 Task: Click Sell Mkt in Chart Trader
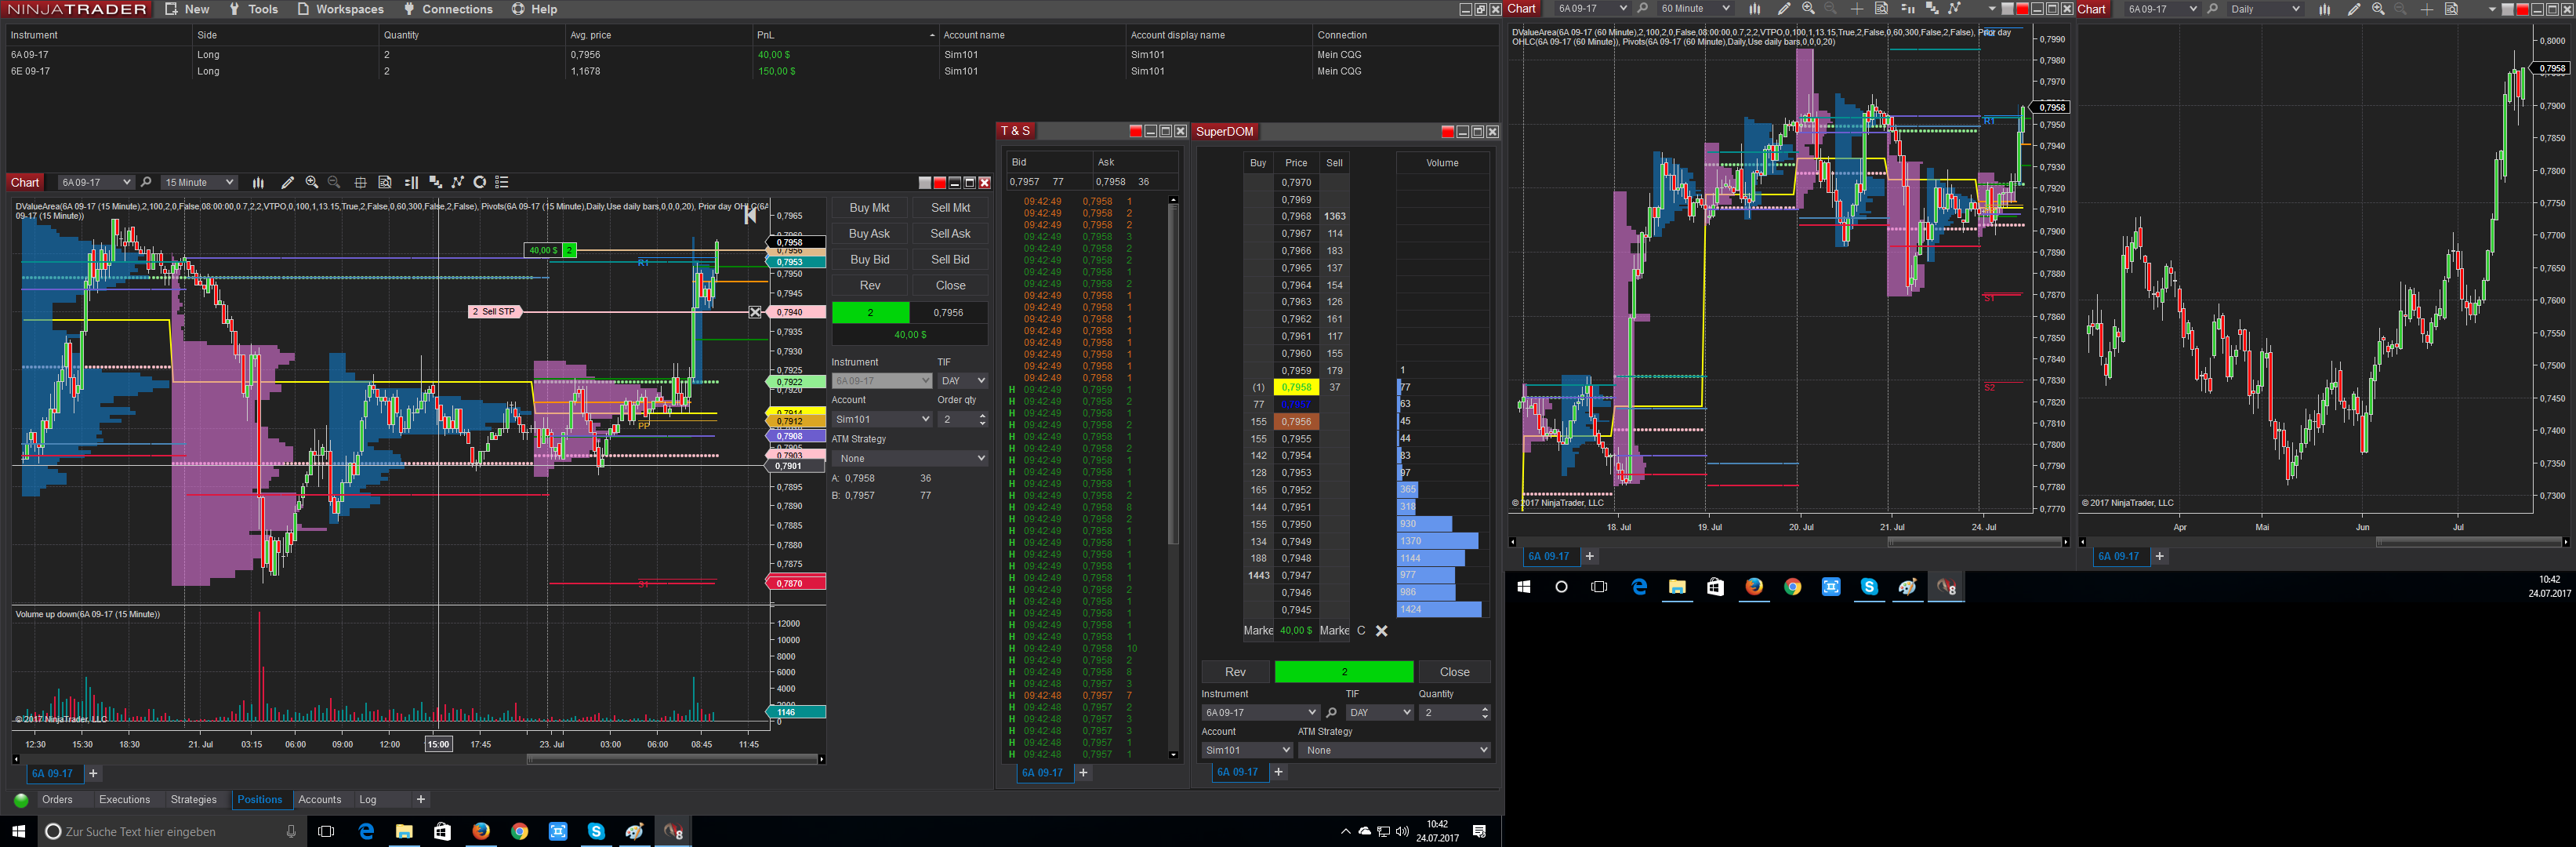click(950, 208)
